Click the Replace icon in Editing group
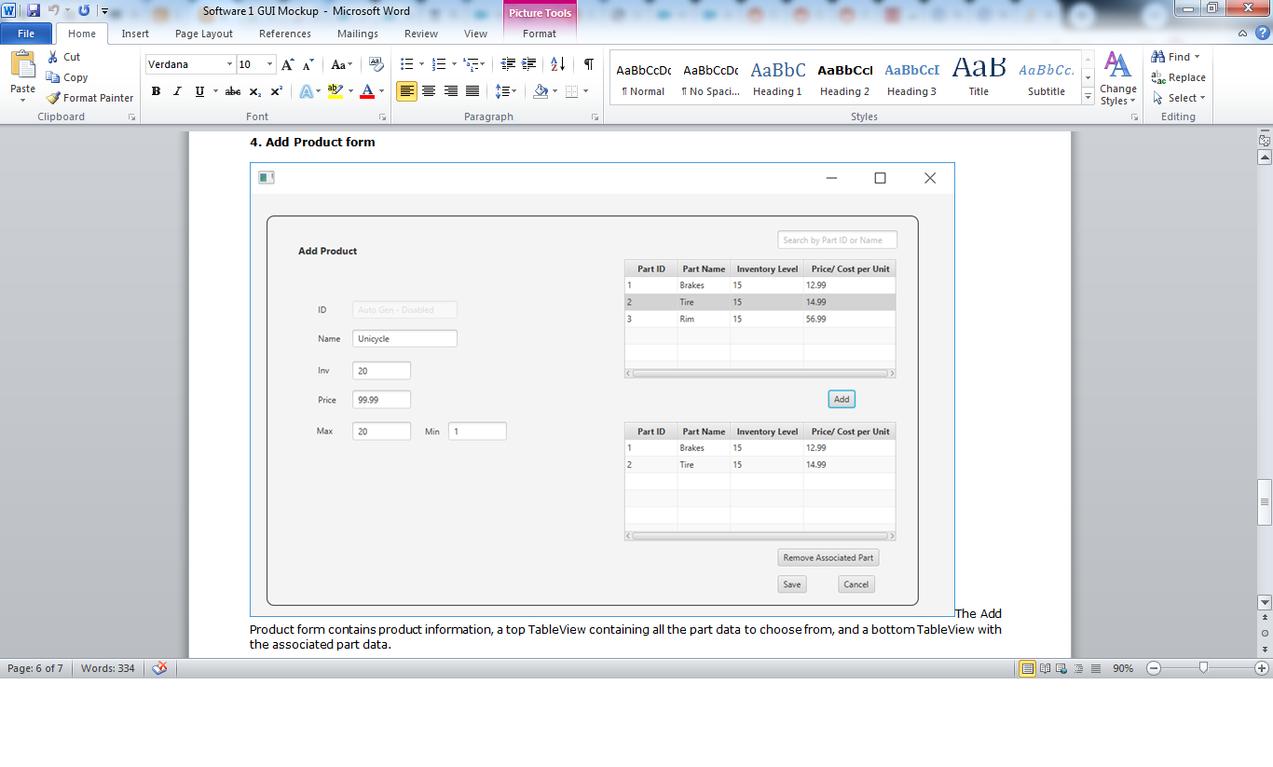The image size is (1273, 767). [1178, 78]
